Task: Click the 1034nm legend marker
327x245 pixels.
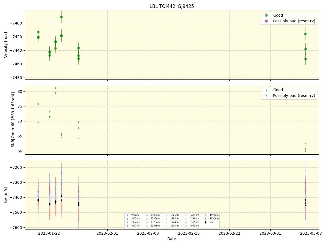Action: (x=127, y=222)
